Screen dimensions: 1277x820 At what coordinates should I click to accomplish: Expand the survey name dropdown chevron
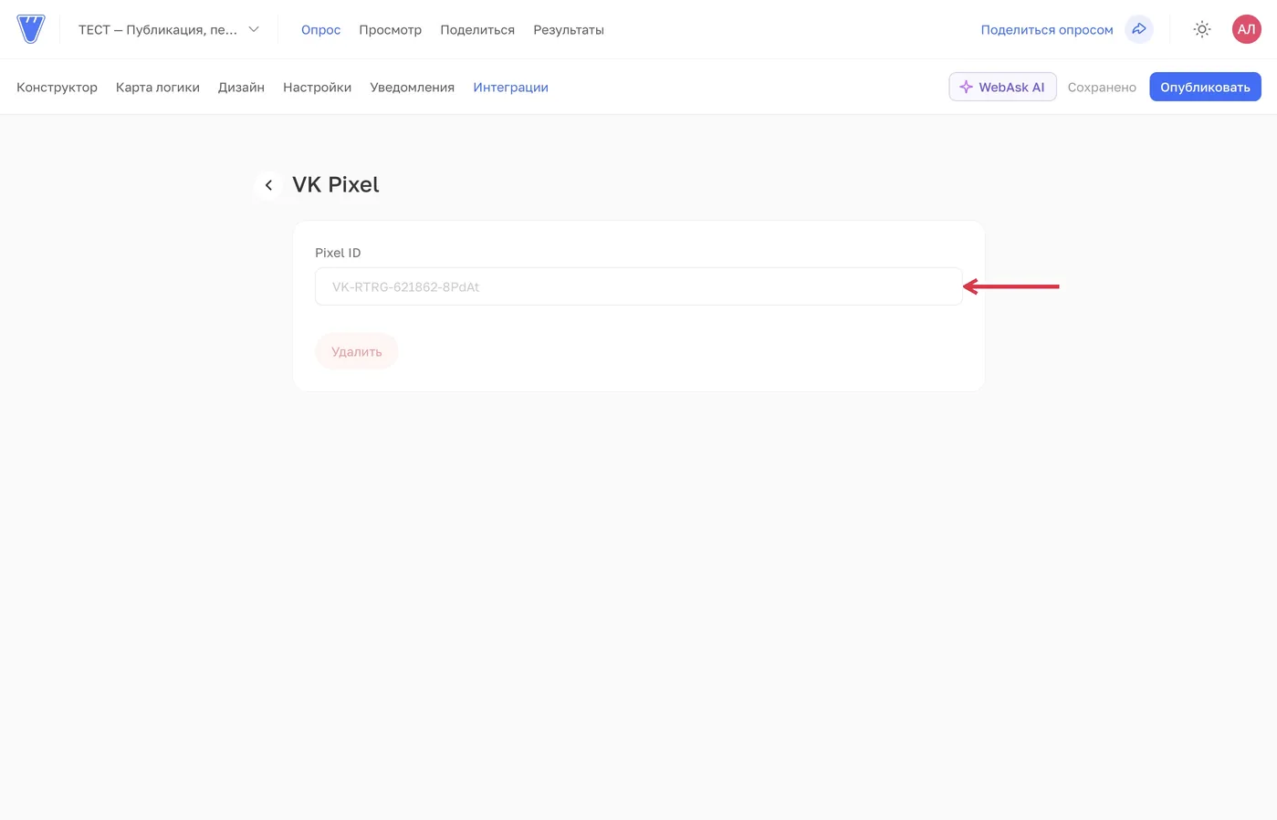(x=254, y=29)
